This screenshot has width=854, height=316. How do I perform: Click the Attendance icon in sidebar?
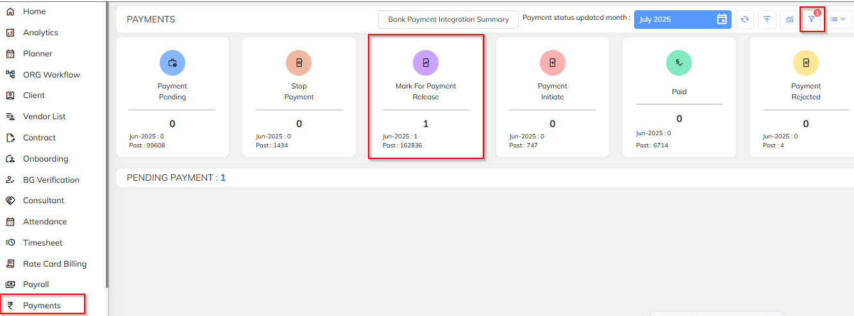[10, 222]
